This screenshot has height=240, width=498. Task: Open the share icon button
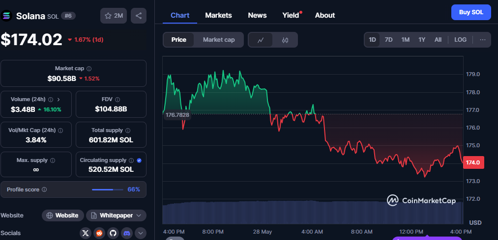pyautogui.click(x=139, y=16)
